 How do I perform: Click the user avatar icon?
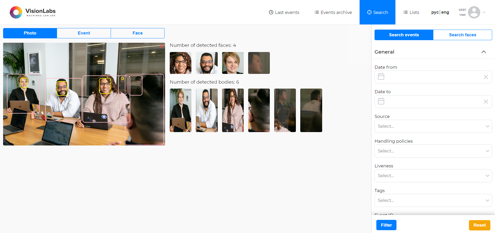pos(474,12)
